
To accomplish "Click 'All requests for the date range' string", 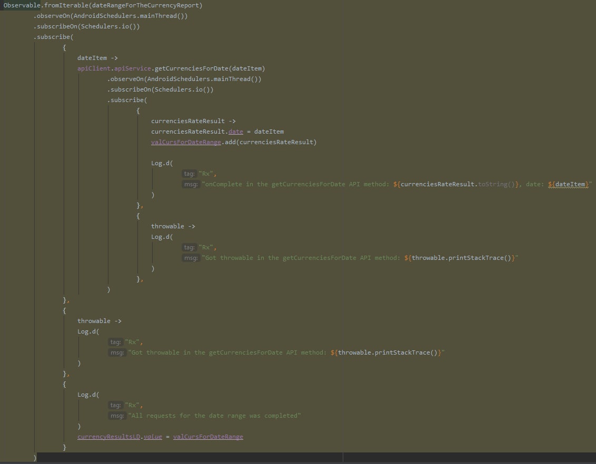I will 214,416.
